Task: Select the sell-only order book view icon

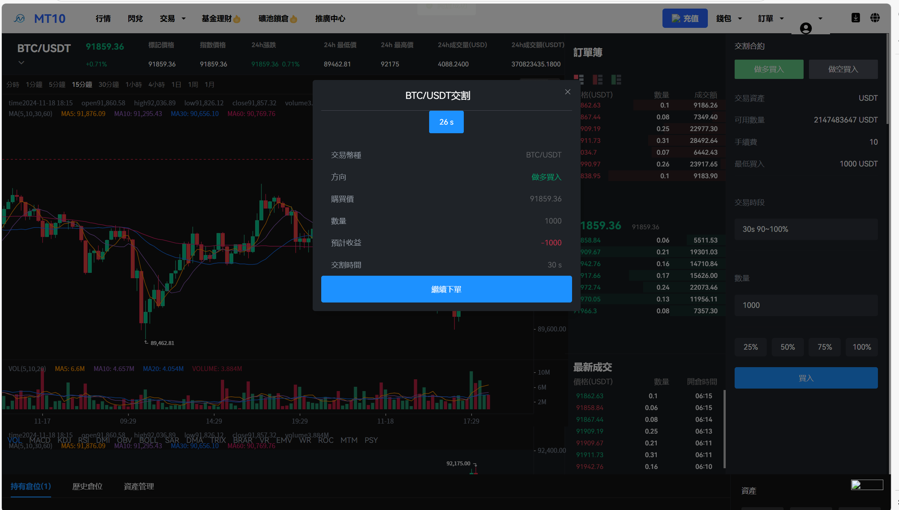Action: click(x=597, y=79)
